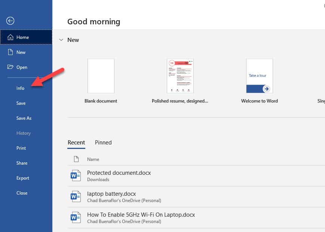The width and height of the screenshot is (325, 232).
Task: Open the Blank document template thumbnail
Action: coord(101,76)
